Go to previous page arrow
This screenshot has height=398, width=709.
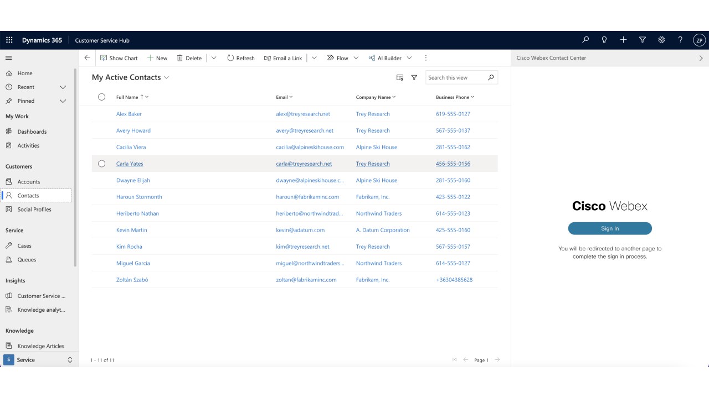[466, 360]
